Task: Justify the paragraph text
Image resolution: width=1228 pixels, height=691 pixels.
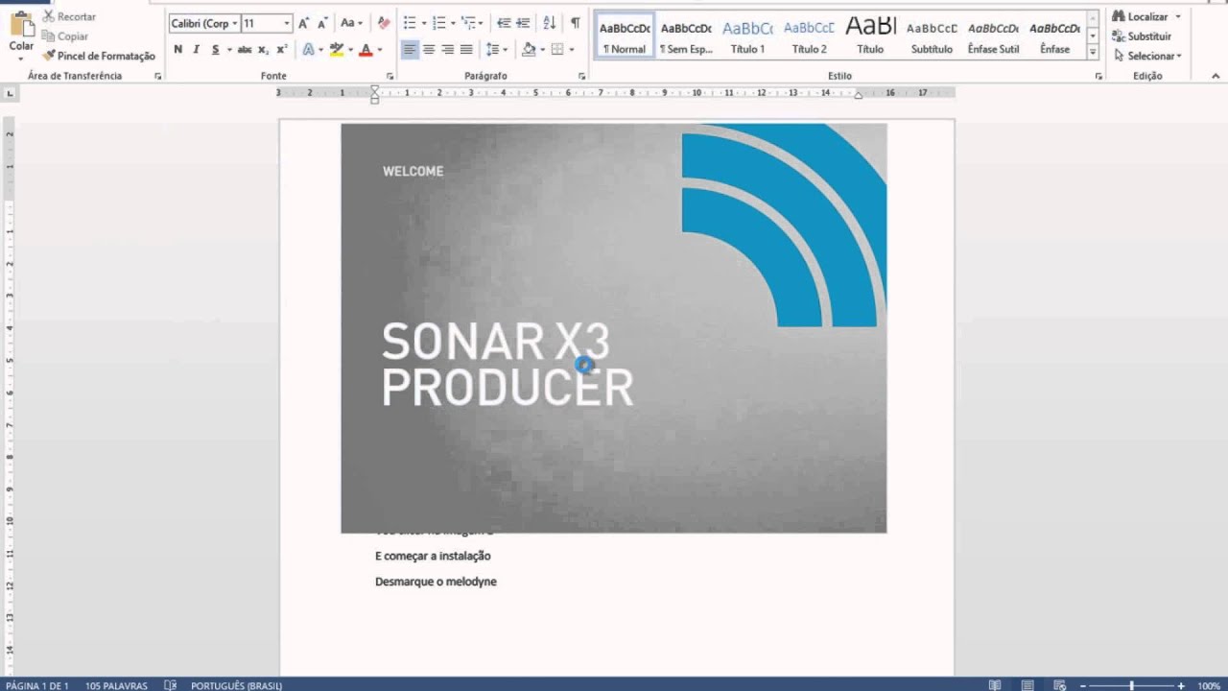Action: pyautogui.click(x=466, y=49)
